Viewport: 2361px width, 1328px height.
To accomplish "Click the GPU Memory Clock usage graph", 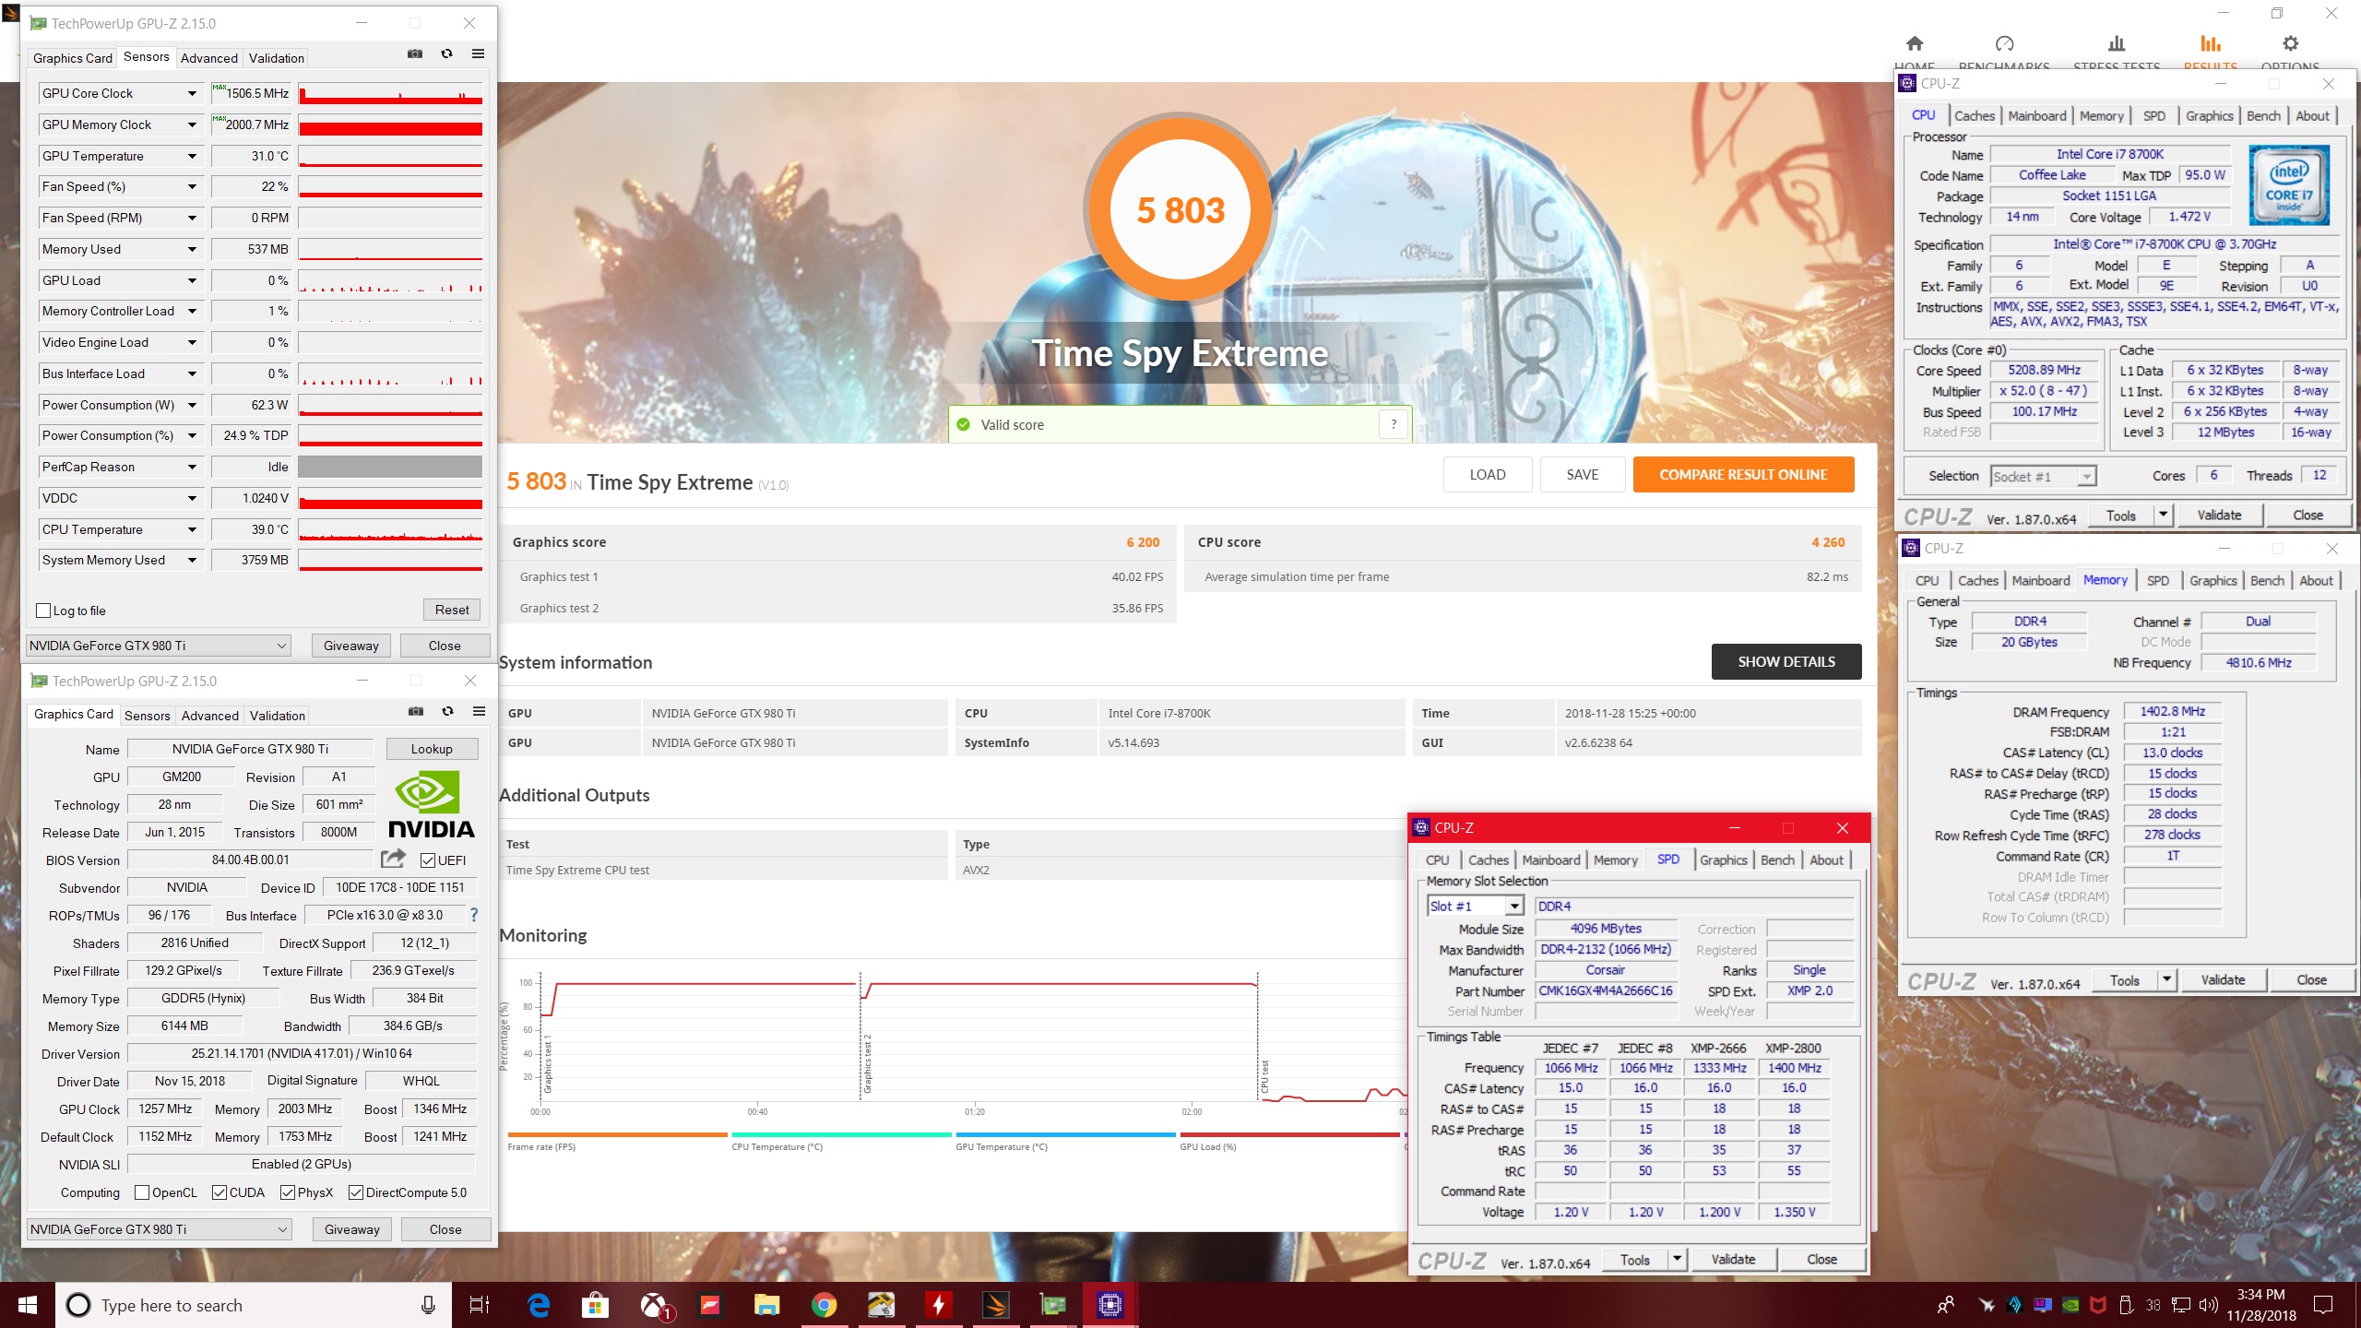I will [x=390, y=125].
